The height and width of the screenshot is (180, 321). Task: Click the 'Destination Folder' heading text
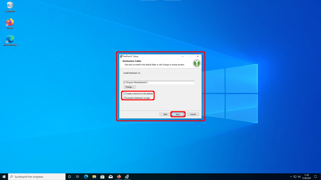tap(132, 61)
